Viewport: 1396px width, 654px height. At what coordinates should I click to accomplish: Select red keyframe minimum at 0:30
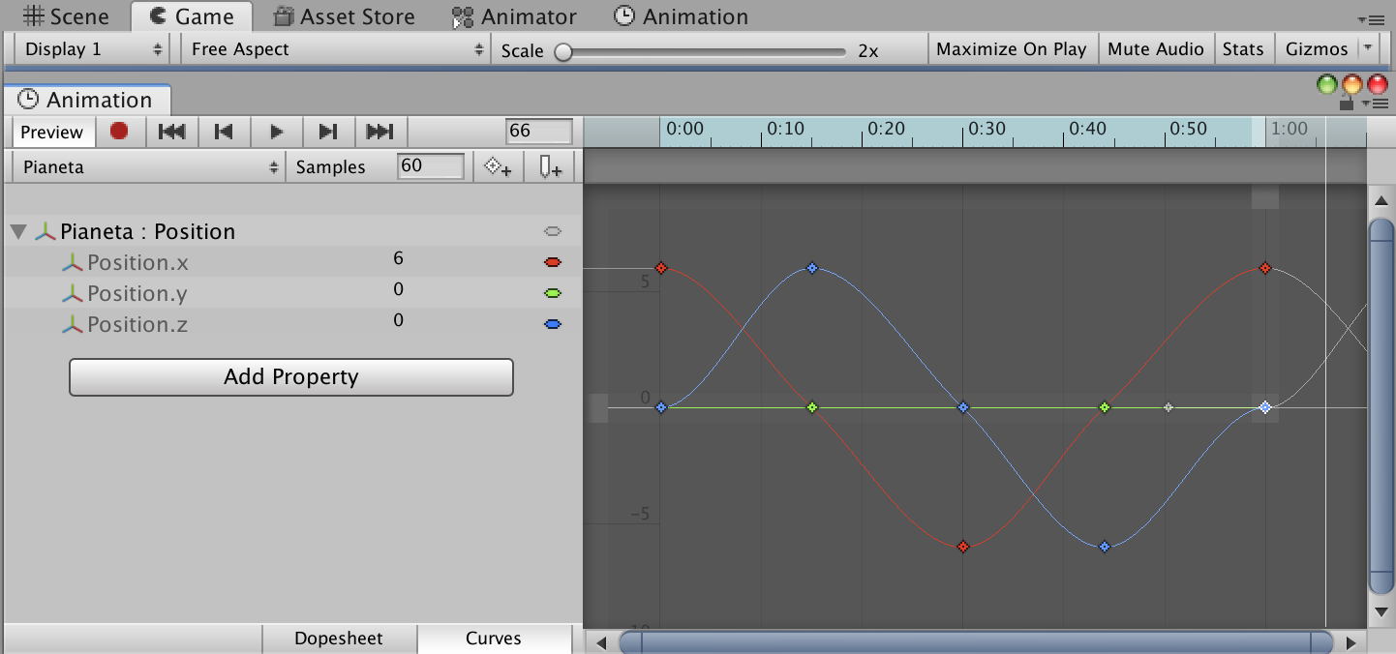point(963,547)
